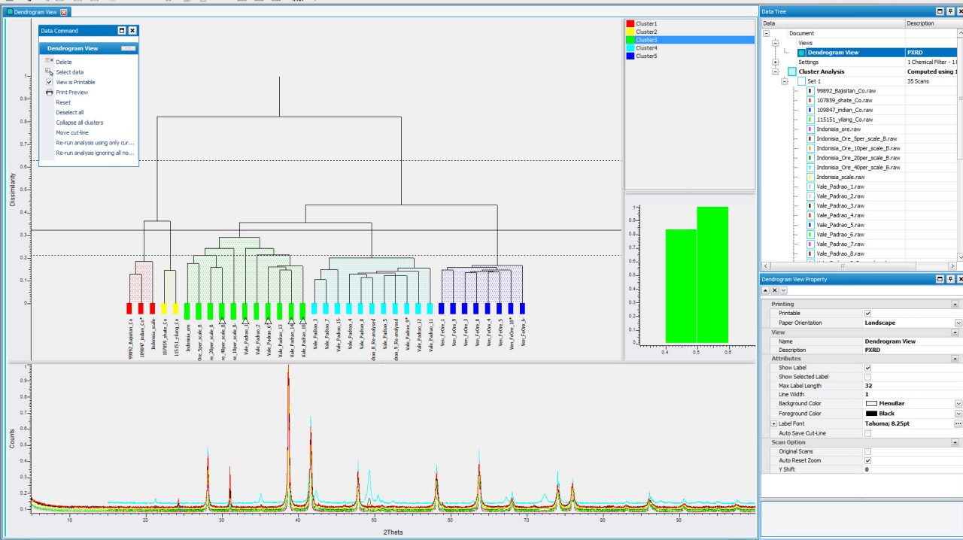Viewport: 963px width, 540px height.
Task: Click the Dendrogram View icon in Data Tree
Action: click(802, 53)
